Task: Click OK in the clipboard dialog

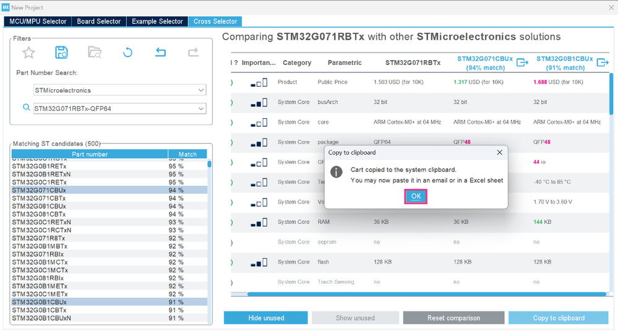Action: coord(416,196)
